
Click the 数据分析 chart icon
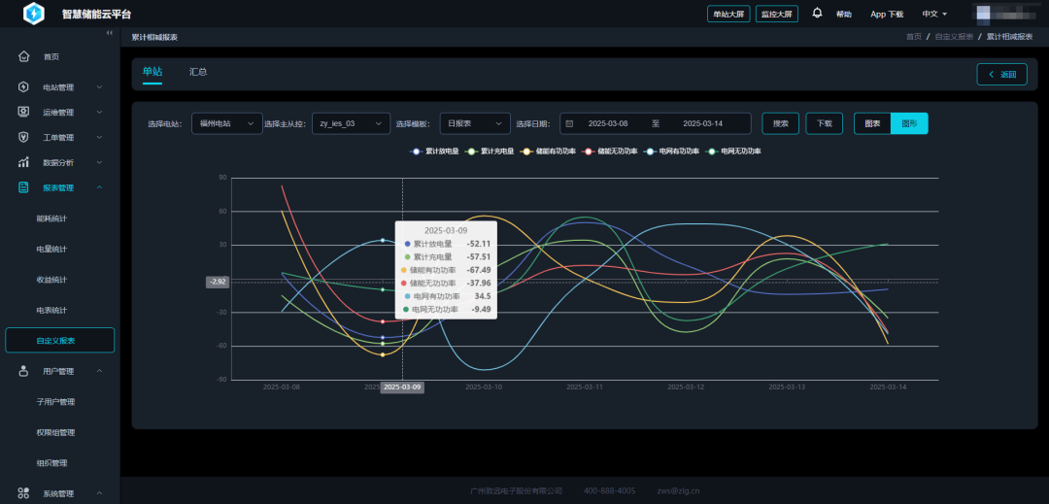pyautogui.click(x=24, y=162)
